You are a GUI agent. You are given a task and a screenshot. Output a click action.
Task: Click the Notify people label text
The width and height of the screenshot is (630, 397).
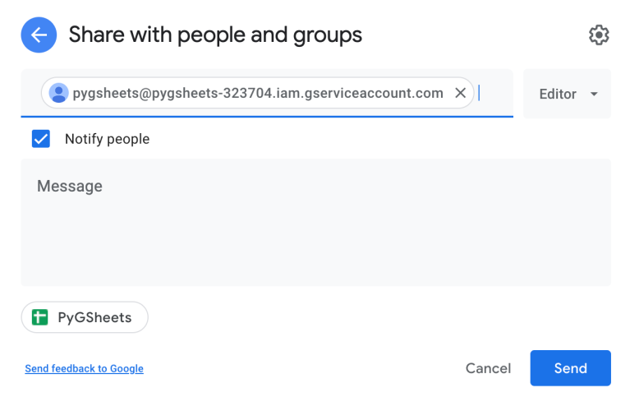pos(107,139)
